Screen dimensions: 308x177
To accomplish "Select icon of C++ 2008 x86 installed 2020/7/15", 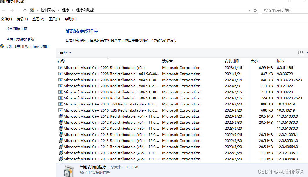I will tap(61, 92).
